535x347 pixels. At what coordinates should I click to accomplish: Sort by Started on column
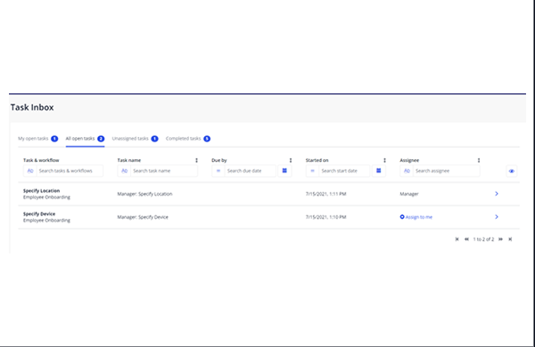point(385,160)
